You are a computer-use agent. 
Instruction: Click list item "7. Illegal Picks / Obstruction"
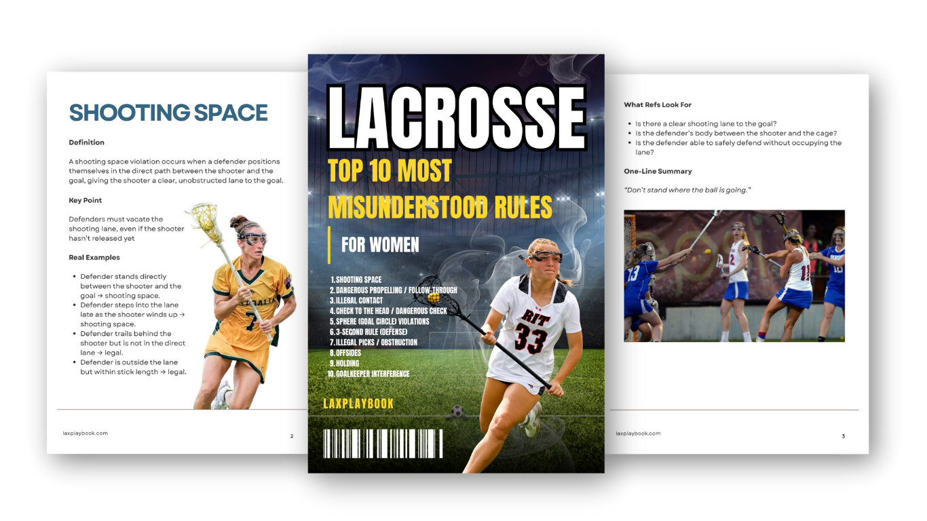point(373,342)
